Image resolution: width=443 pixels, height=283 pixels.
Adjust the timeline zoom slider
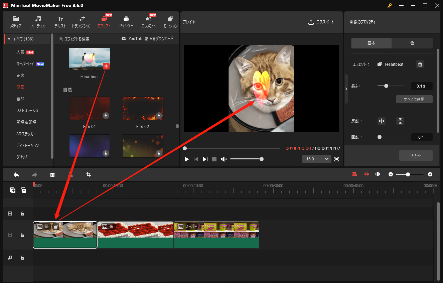pos(408,174)
